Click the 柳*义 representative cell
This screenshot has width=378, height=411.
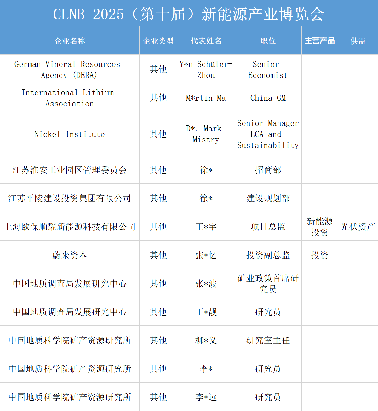click(206, 340)
